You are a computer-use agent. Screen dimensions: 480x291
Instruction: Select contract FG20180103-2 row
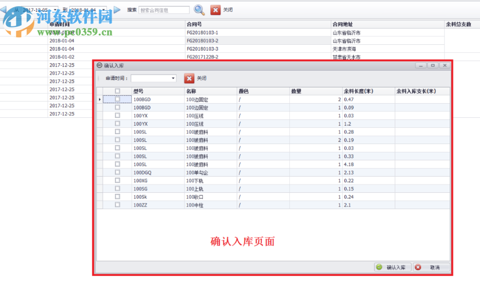258,41
